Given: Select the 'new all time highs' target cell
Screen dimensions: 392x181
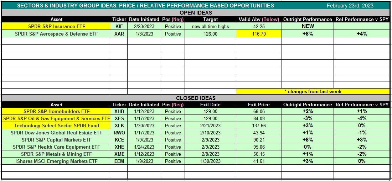Looking at the screenshot, I should 210,26.
